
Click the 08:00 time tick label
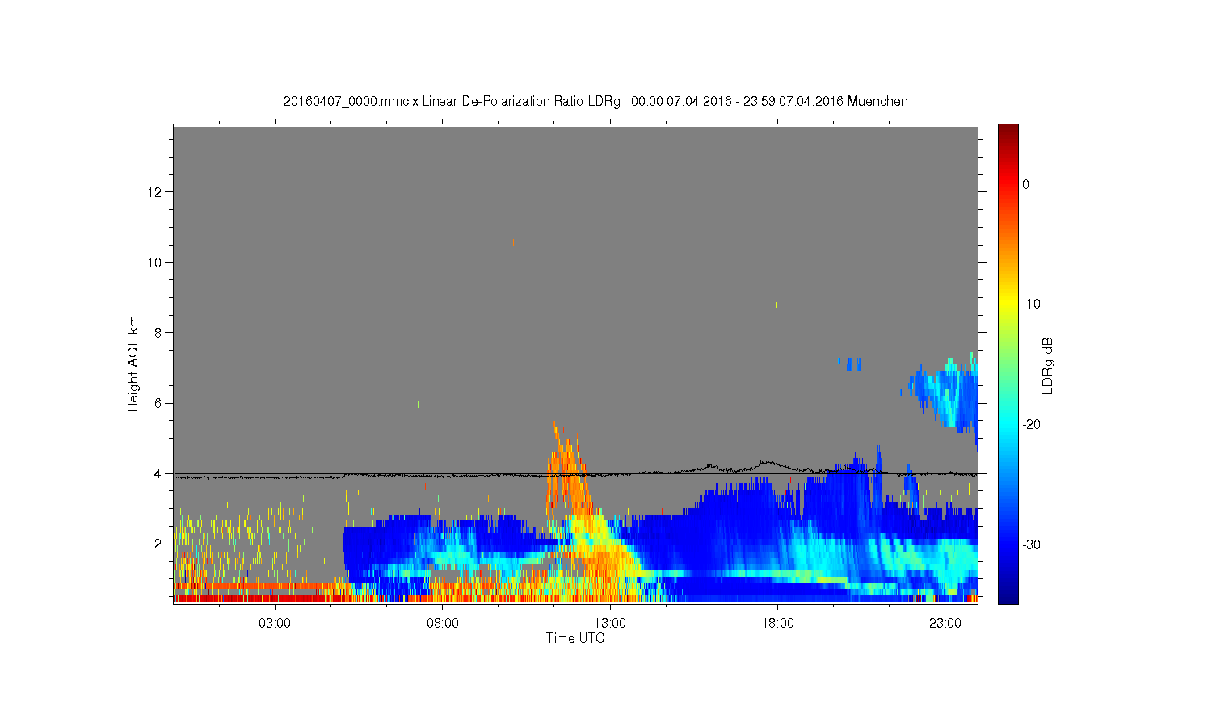coord(443,624)
